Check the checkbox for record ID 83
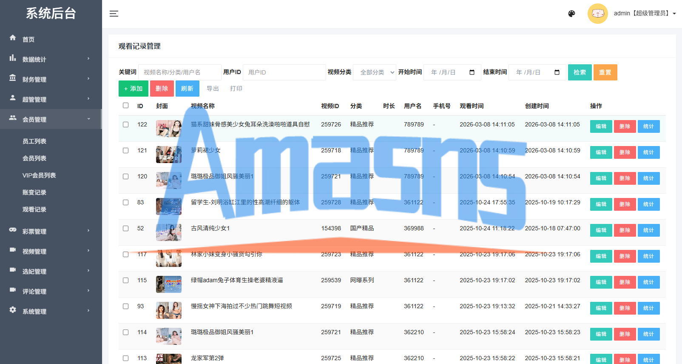682x364 pixels. pos(125,203)
